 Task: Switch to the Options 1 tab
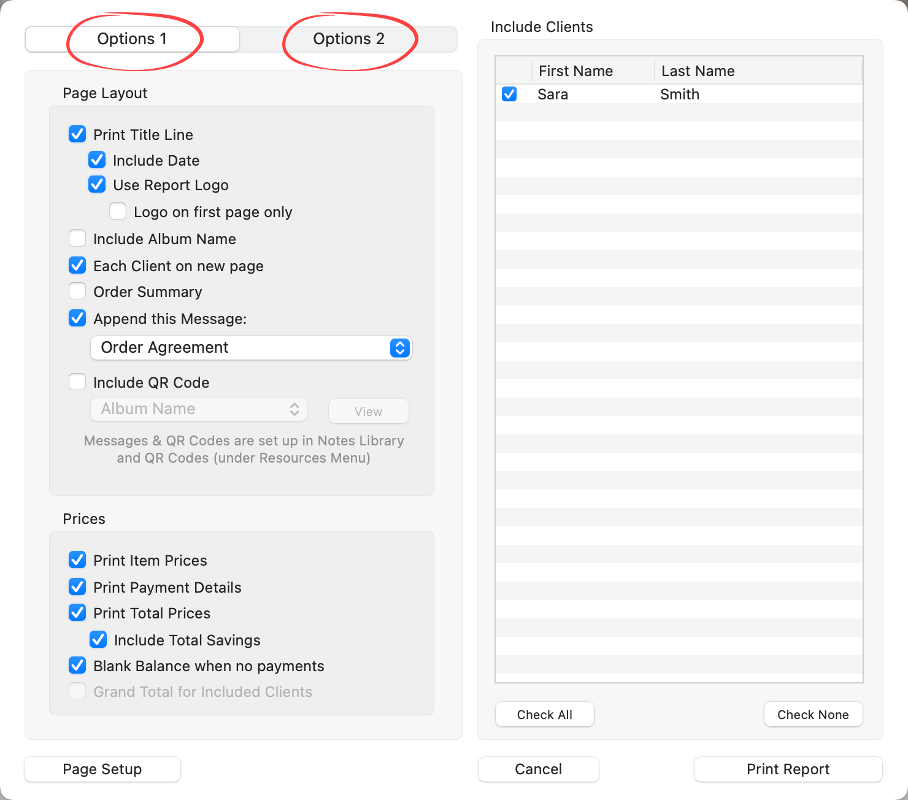coord(132,39)
